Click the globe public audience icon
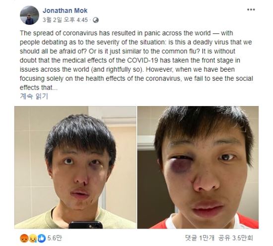This screenshot has width=273, height=246. coord(96,20)
